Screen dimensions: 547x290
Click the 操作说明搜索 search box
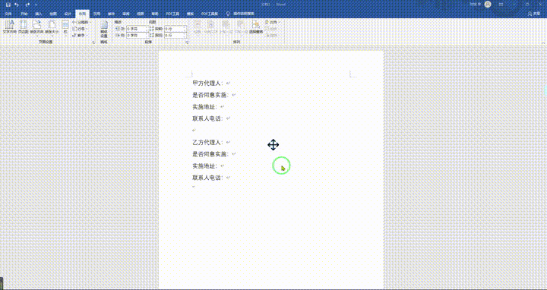click(243, 14)
